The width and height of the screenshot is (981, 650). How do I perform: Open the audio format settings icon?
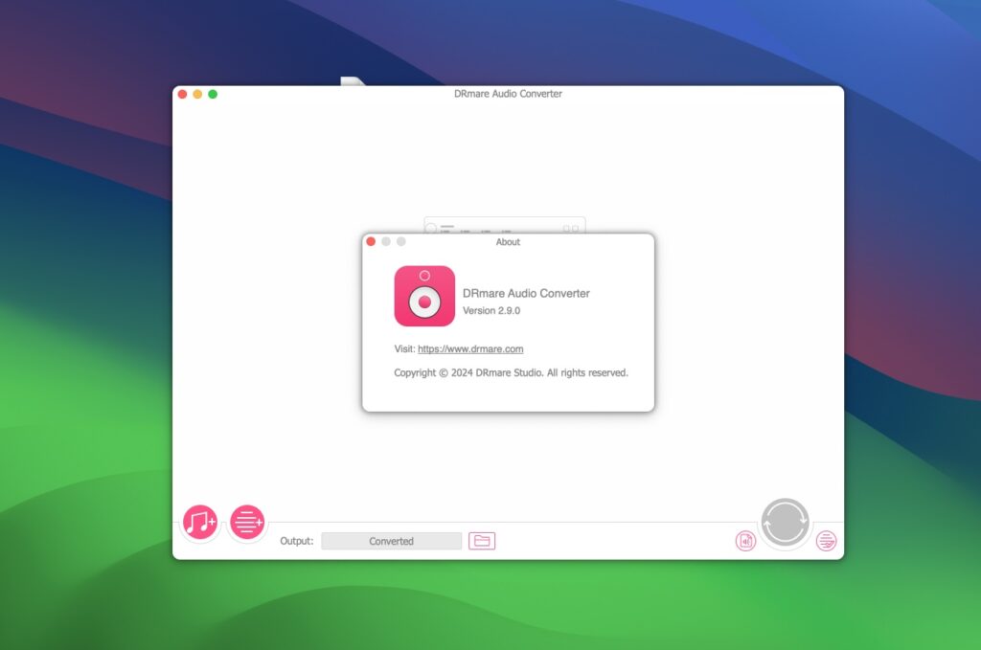pos(745,540)
